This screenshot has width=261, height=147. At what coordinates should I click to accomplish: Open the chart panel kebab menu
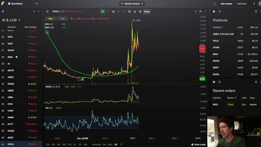[x=205, y=11]
